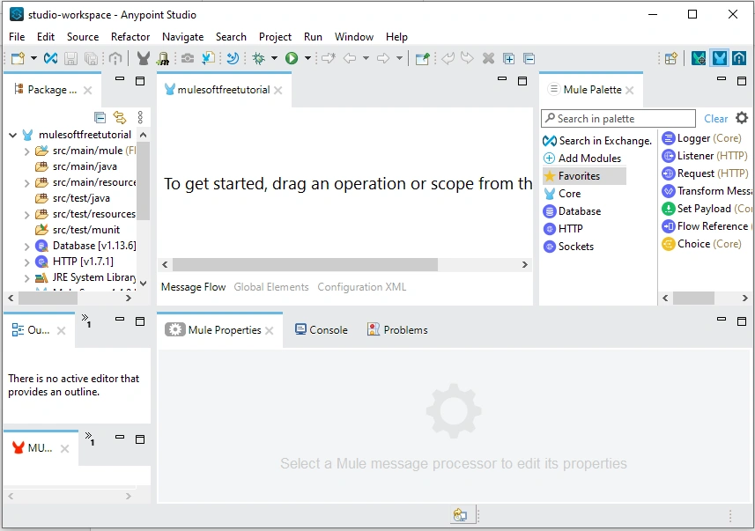Click the Expand All plus icon in toolbar
Screen dimensions: 755x531
508,58
